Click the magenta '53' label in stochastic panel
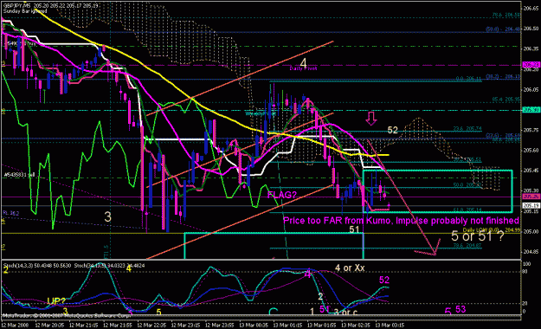The image size is (541, 329). click(460, 309)
